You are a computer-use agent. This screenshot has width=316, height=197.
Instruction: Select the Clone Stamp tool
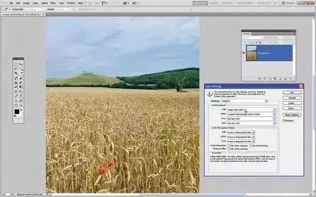tap(16, 83)
